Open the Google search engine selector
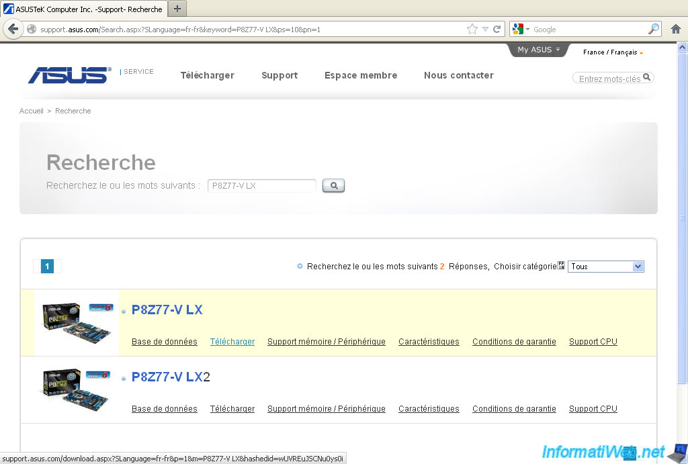This screenshot has height=464, width=688. (521, 30)
